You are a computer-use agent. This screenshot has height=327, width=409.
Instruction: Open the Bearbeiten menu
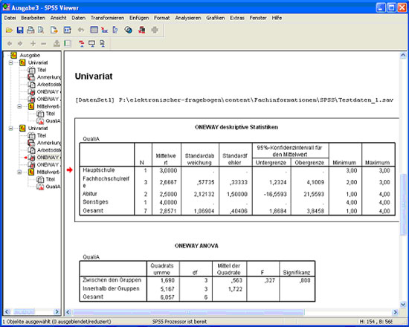[33, 18]
